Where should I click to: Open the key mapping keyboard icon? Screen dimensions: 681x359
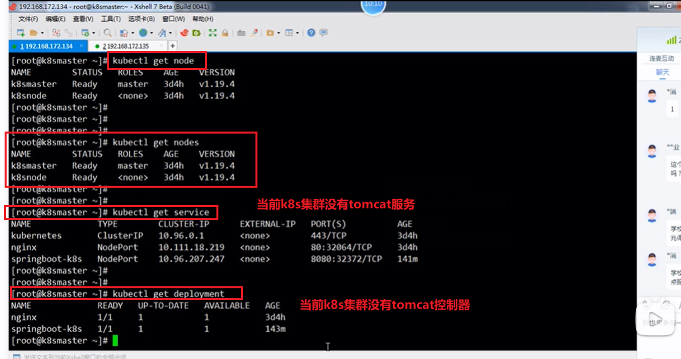click(241, 32)
